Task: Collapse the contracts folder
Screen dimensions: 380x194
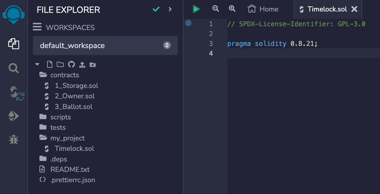Action: click(x=65, y=75)
